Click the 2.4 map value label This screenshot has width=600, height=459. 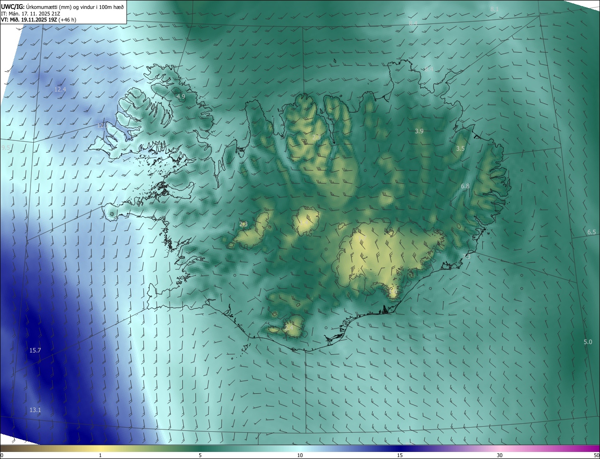click(x=289, y=328)
